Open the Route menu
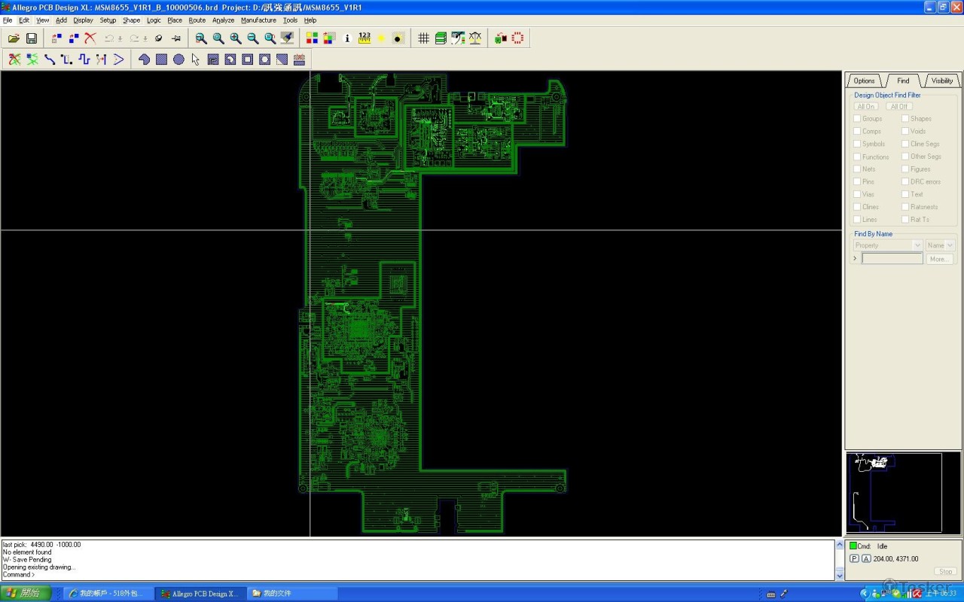 (197, 20)
